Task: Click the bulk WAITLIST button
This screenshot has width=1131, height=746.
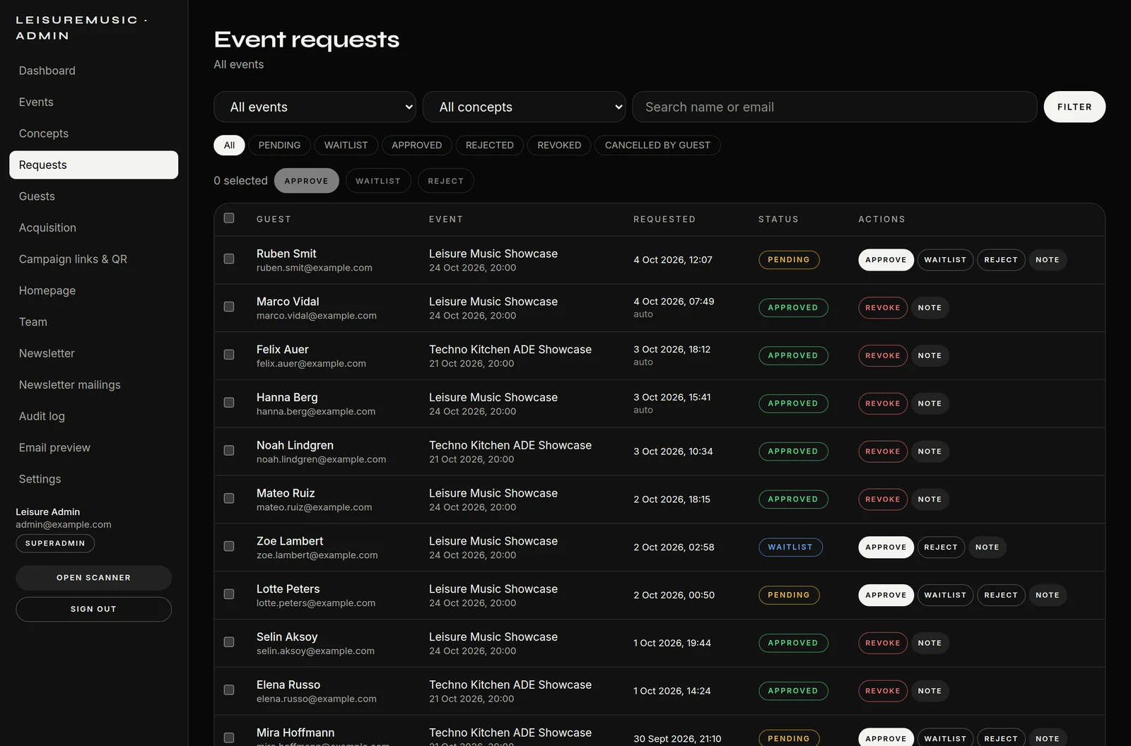Action: (378, 181)
